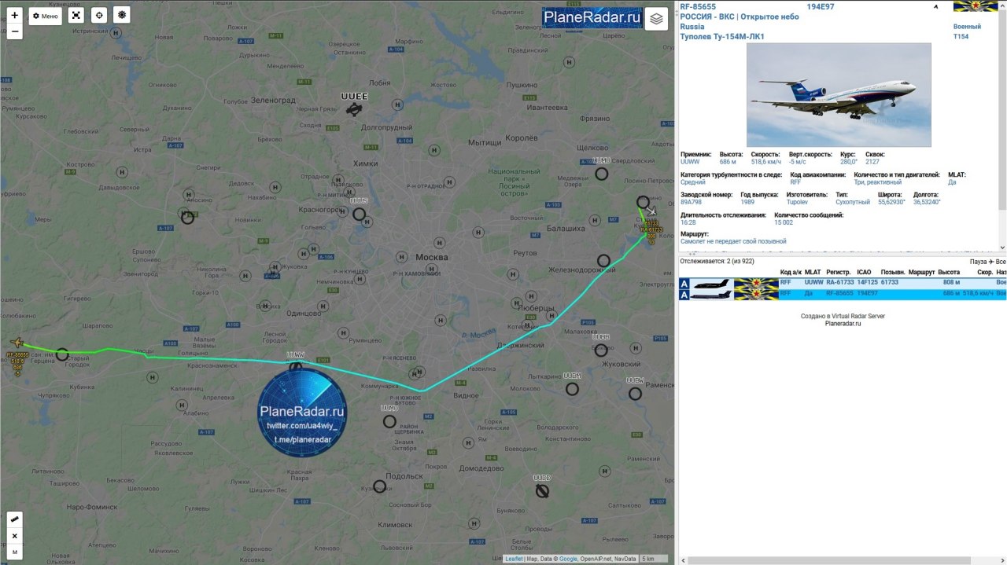Sort list by Высота column header
The image size is (1007, 565).
coord(949,273)
